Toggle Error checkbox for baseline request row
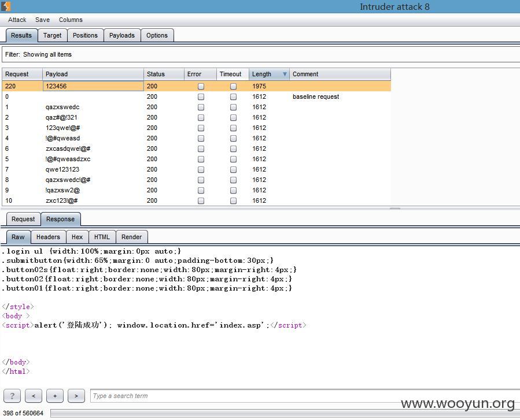Viewport: 520px width, 420px height. 201,96
